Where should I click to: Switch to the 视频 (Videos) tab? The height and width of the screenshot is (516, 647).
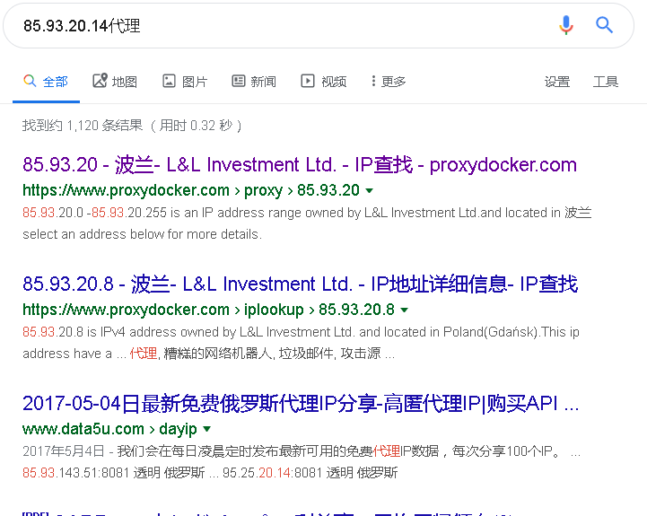coord(323,82)
